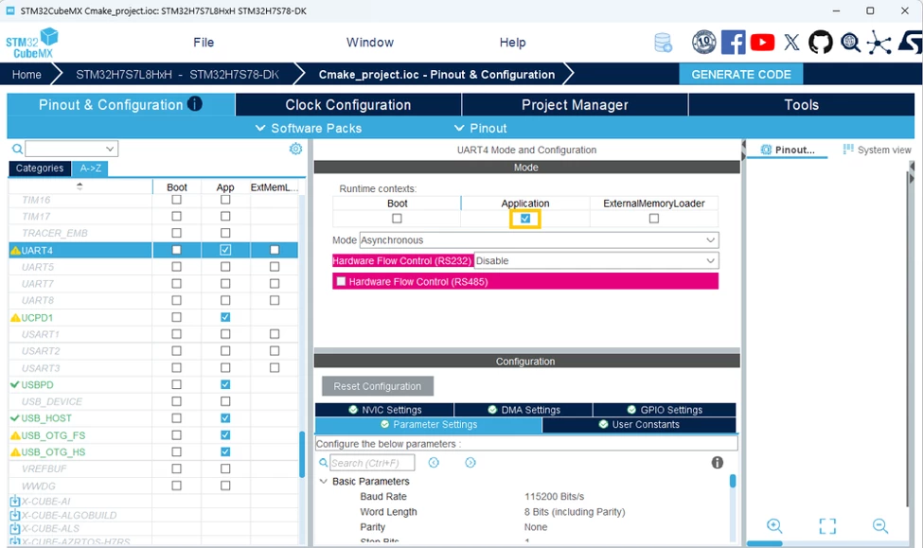Click the 115200 Bits/s baud rate value
The height and width of the screenshot is (548, 923).
(554, 496)
